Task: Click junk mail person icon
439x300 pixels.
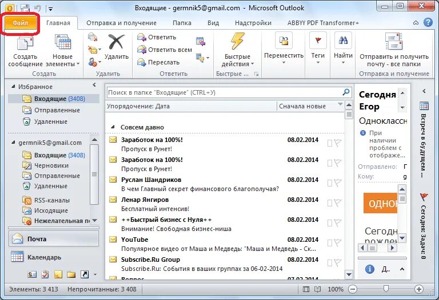Action: [94, 62]
